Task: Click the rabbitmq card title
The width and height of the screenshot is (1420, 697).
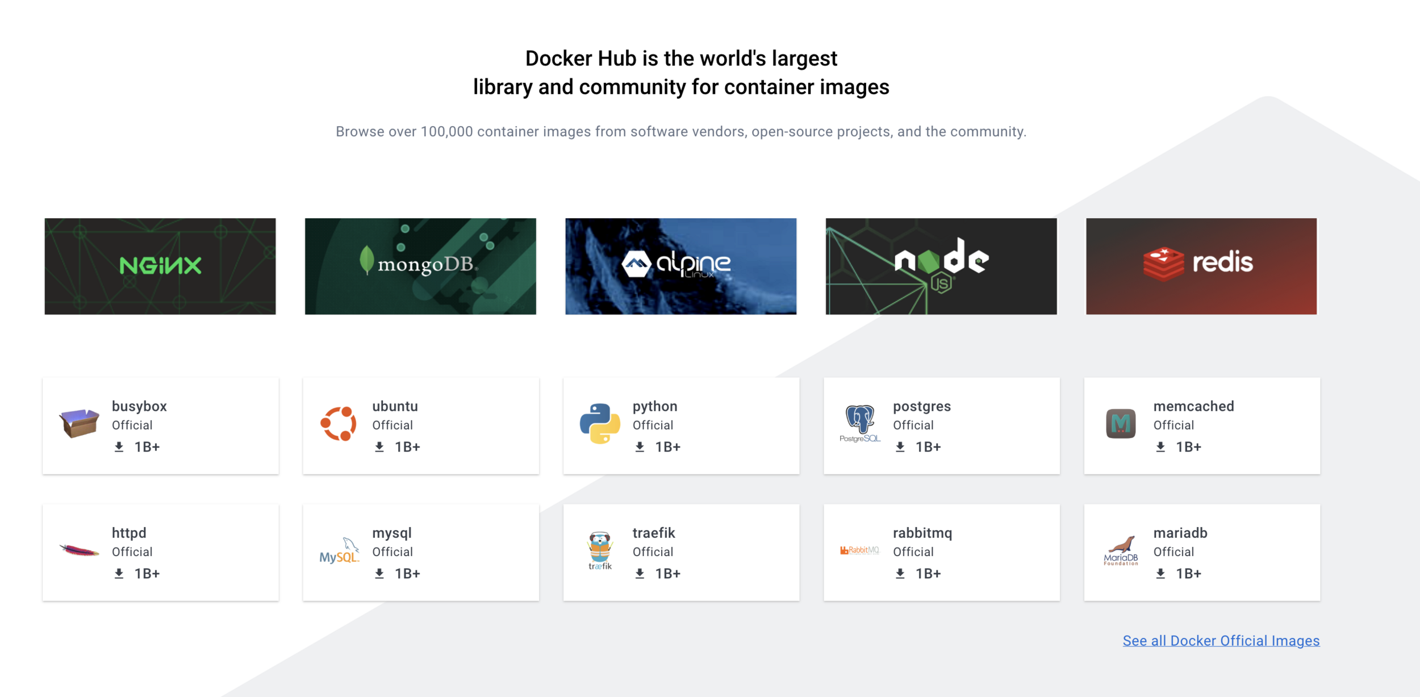Action: (922, 533)
